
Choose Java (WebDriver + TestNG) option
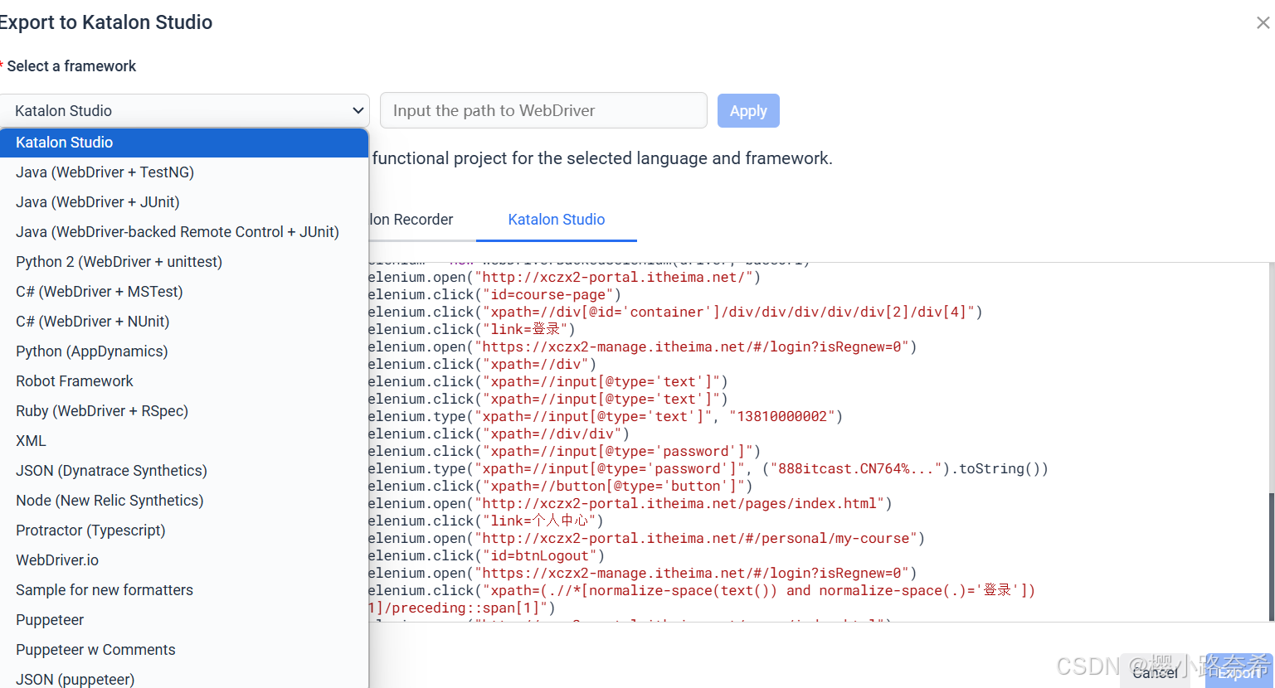pos(184,172)
